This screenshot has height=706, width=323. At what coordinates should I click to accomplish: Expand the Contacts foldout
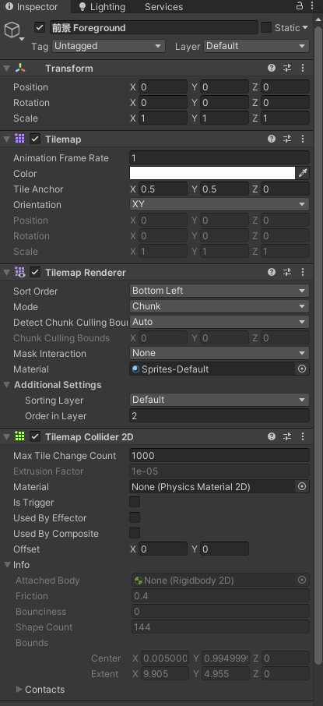(19, 690)
